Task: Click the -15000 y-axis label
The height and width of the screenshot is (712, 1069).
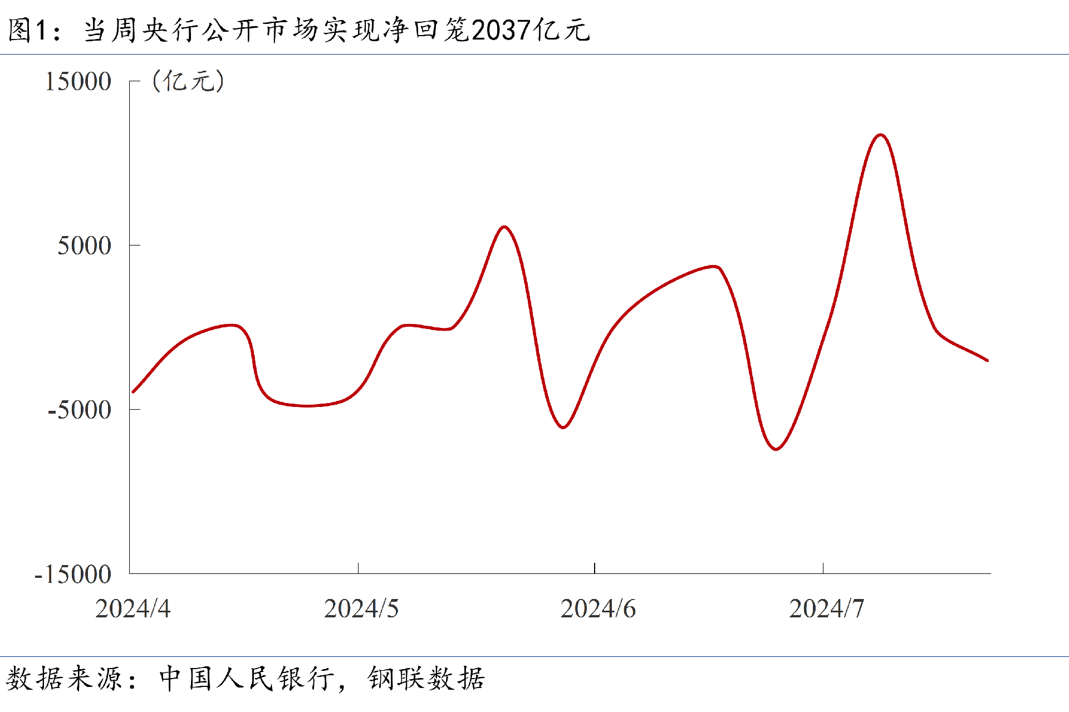Action: click(72, 574)
